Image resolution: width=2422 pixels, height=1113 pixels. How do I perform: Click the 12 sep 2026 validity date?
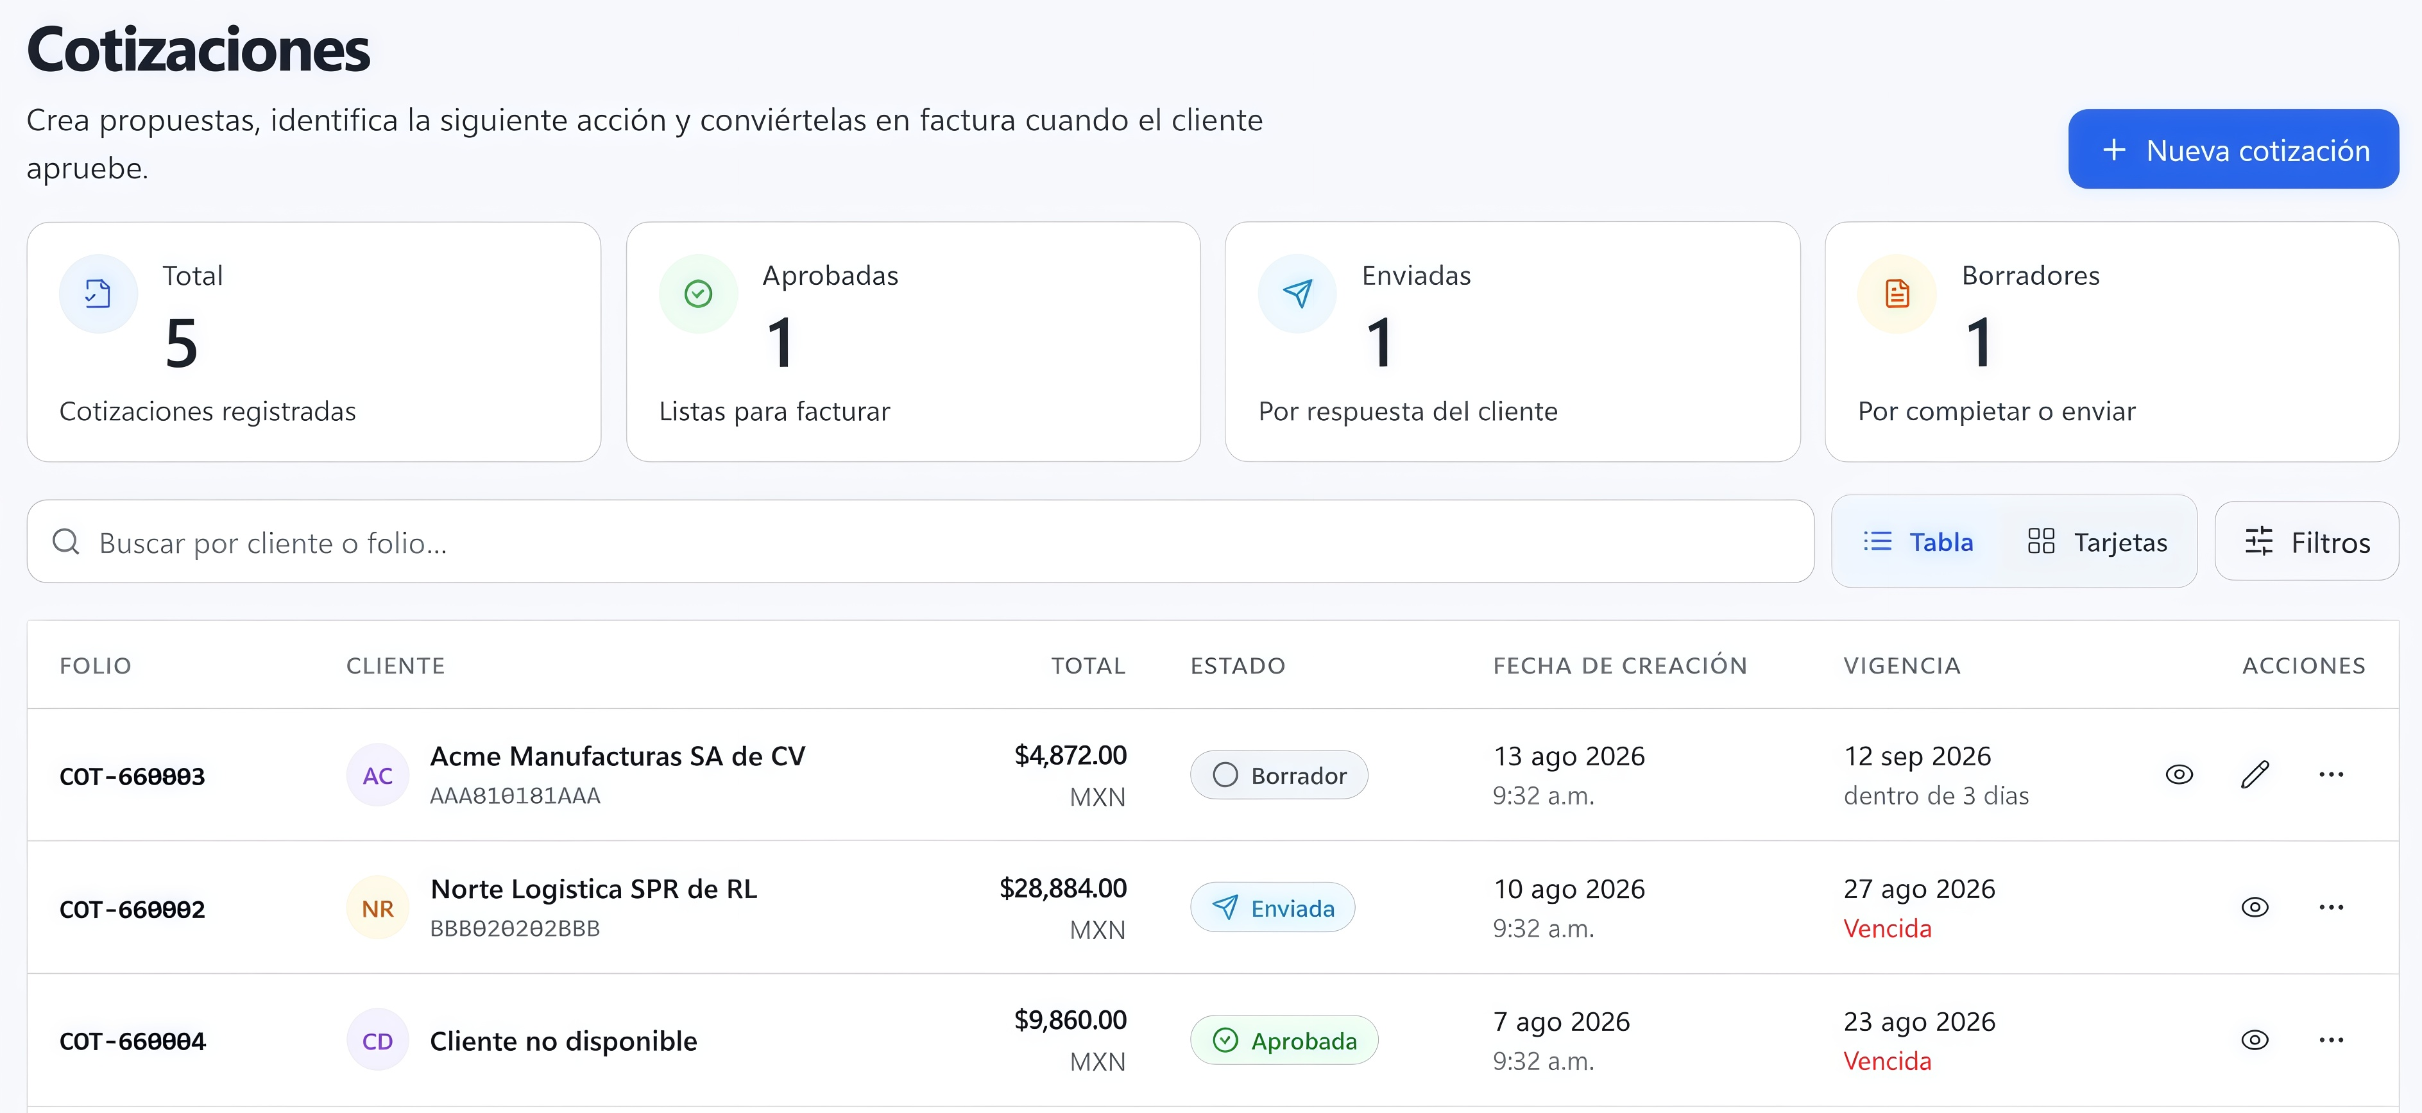point(1917,756)
